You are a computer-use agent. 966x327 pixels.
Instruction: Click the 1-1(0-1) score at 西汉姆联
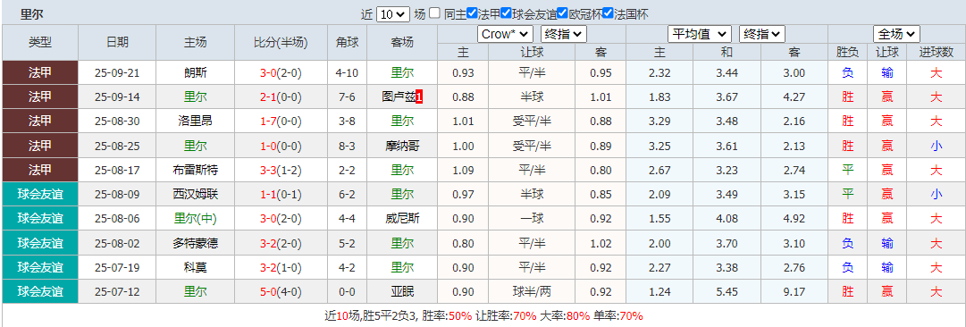coord(281,195)
